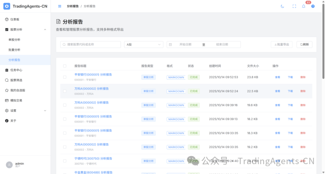
Task: Toggle dark mode with the moon icon
Action: point(282,6)
